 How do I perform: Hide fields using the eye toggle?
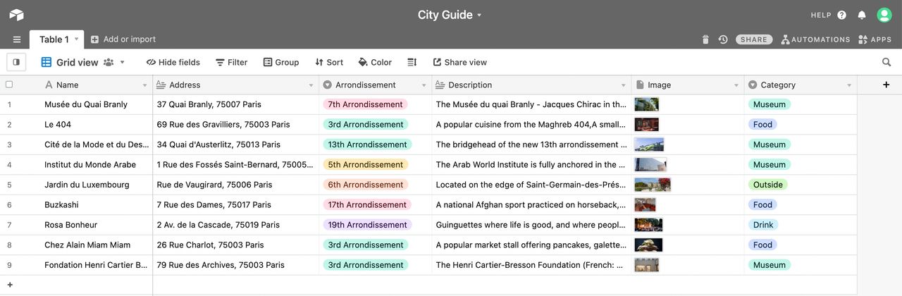coord(173,62)
